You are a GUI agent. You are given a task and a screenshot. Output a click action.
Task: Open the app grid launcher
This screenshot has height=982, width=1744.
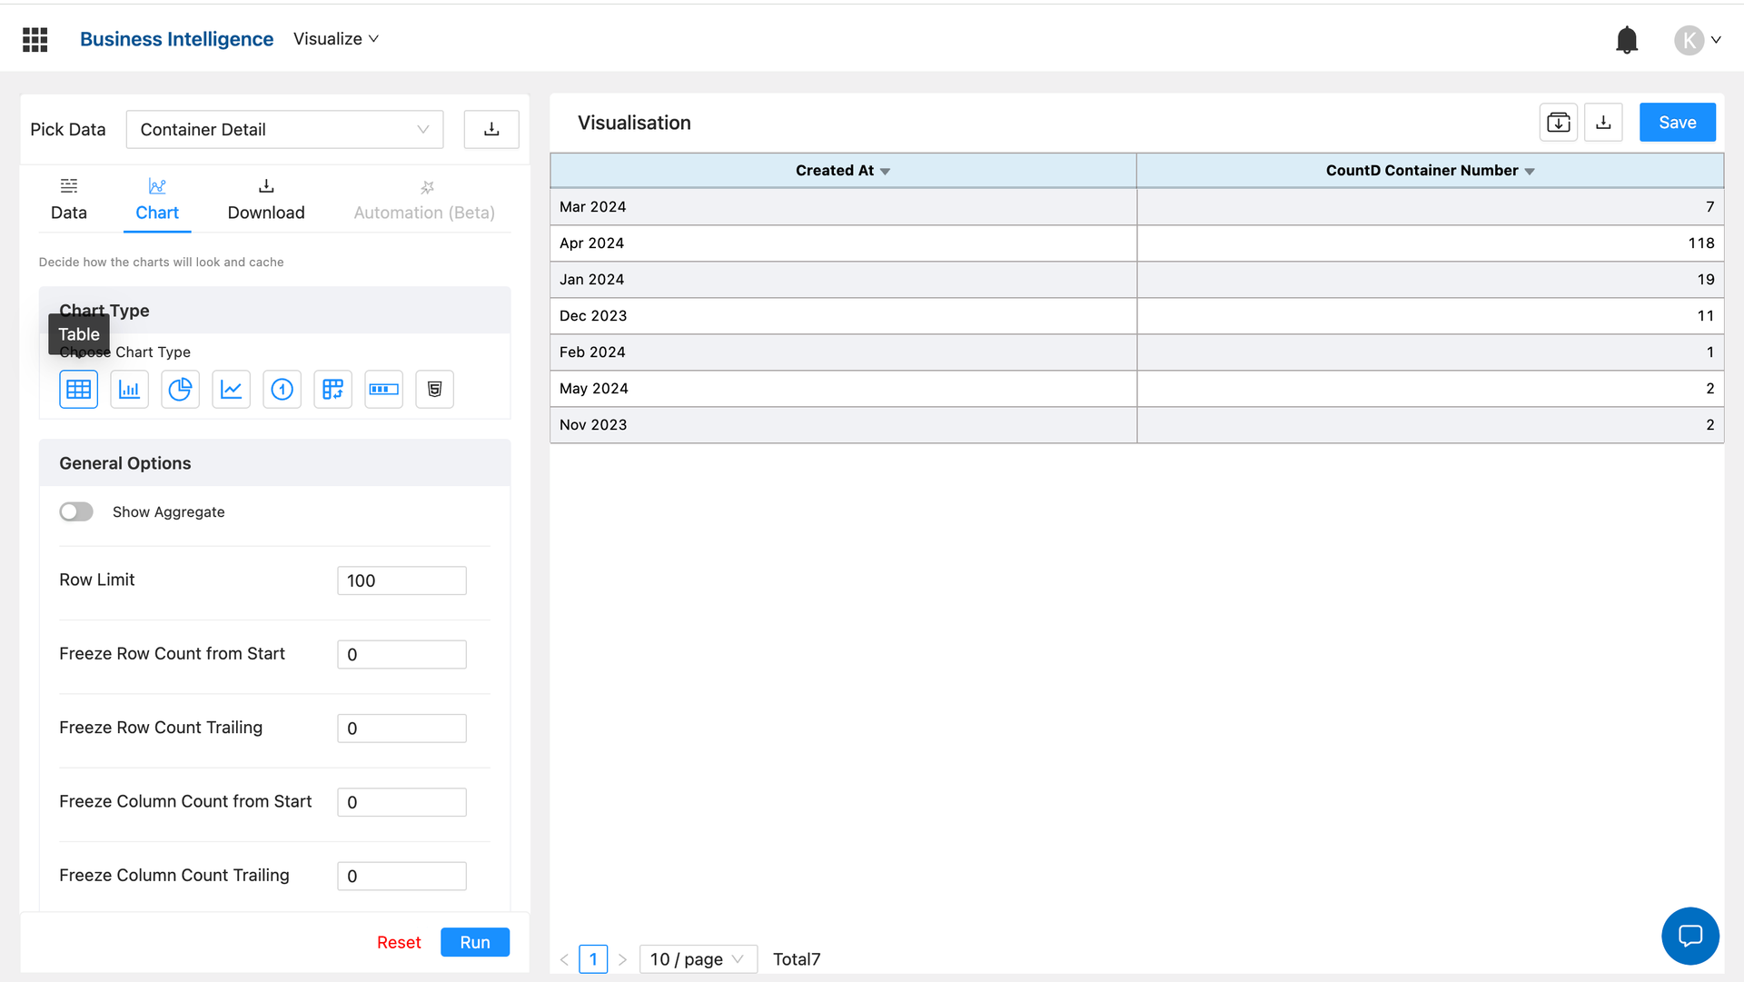[35, 40]
